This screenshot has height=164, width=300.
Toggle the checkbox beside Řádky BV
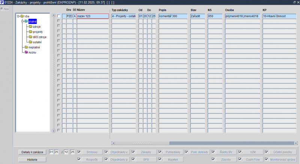213,152
